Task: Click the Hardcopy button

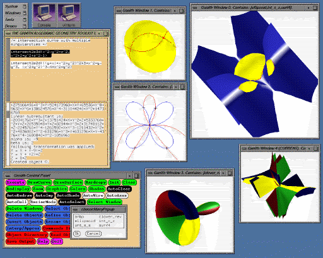Action: pos(95,182)
